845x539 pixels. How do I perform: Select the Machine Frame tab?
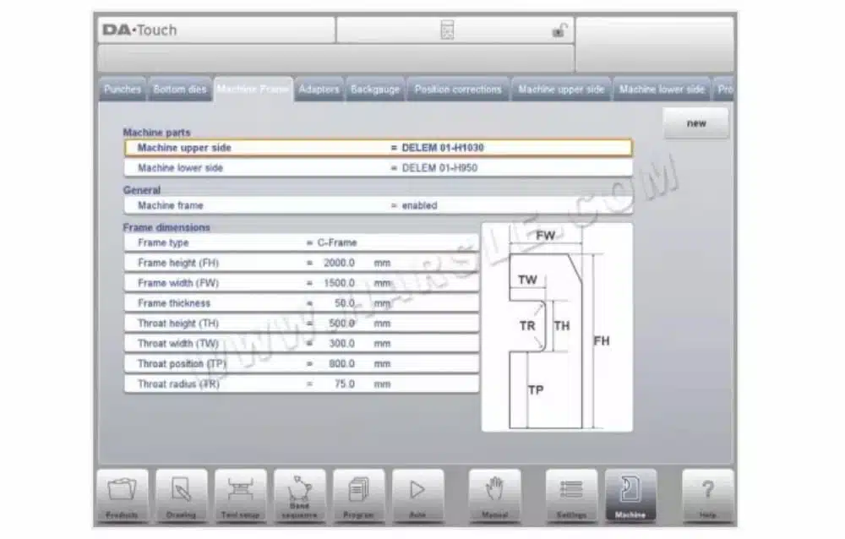pos(253,90)
